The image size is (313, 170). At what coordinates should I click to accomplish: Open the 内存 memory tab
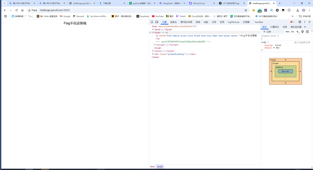click(214, 22)
